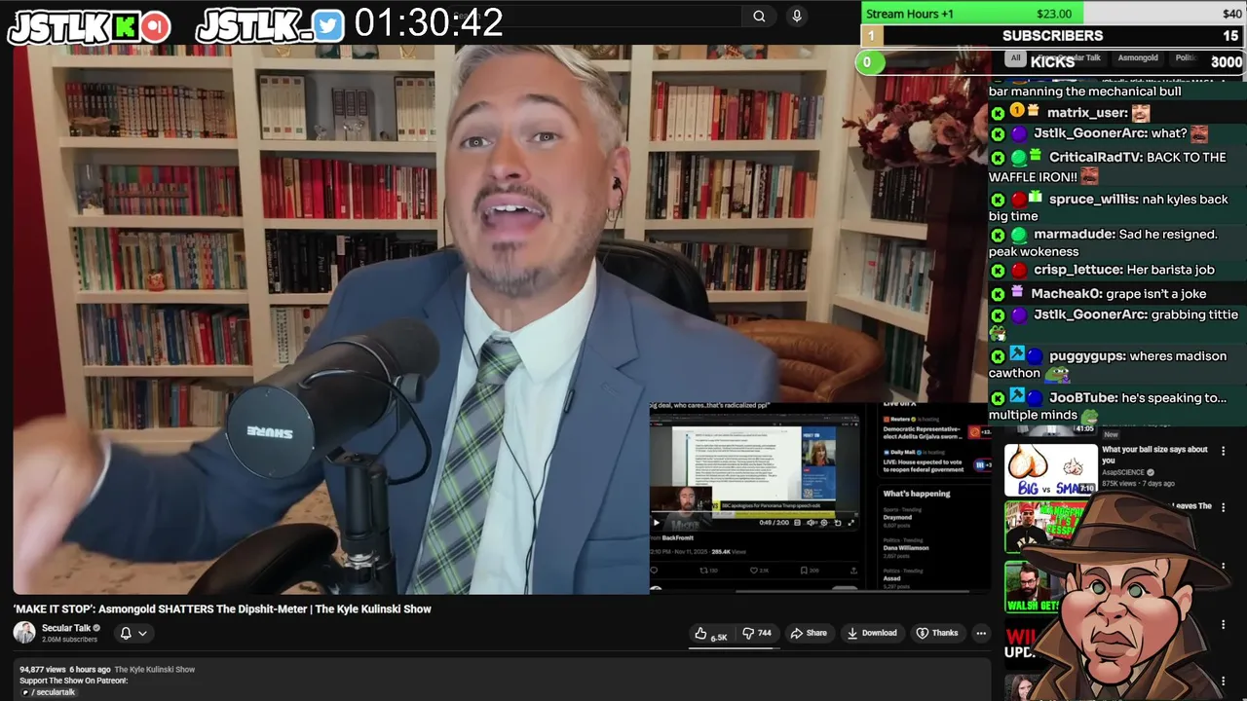The image size is (1247, 701).
Task: Click the gold number-1 badge beside matrix_user
Action: coord(1017,111)
